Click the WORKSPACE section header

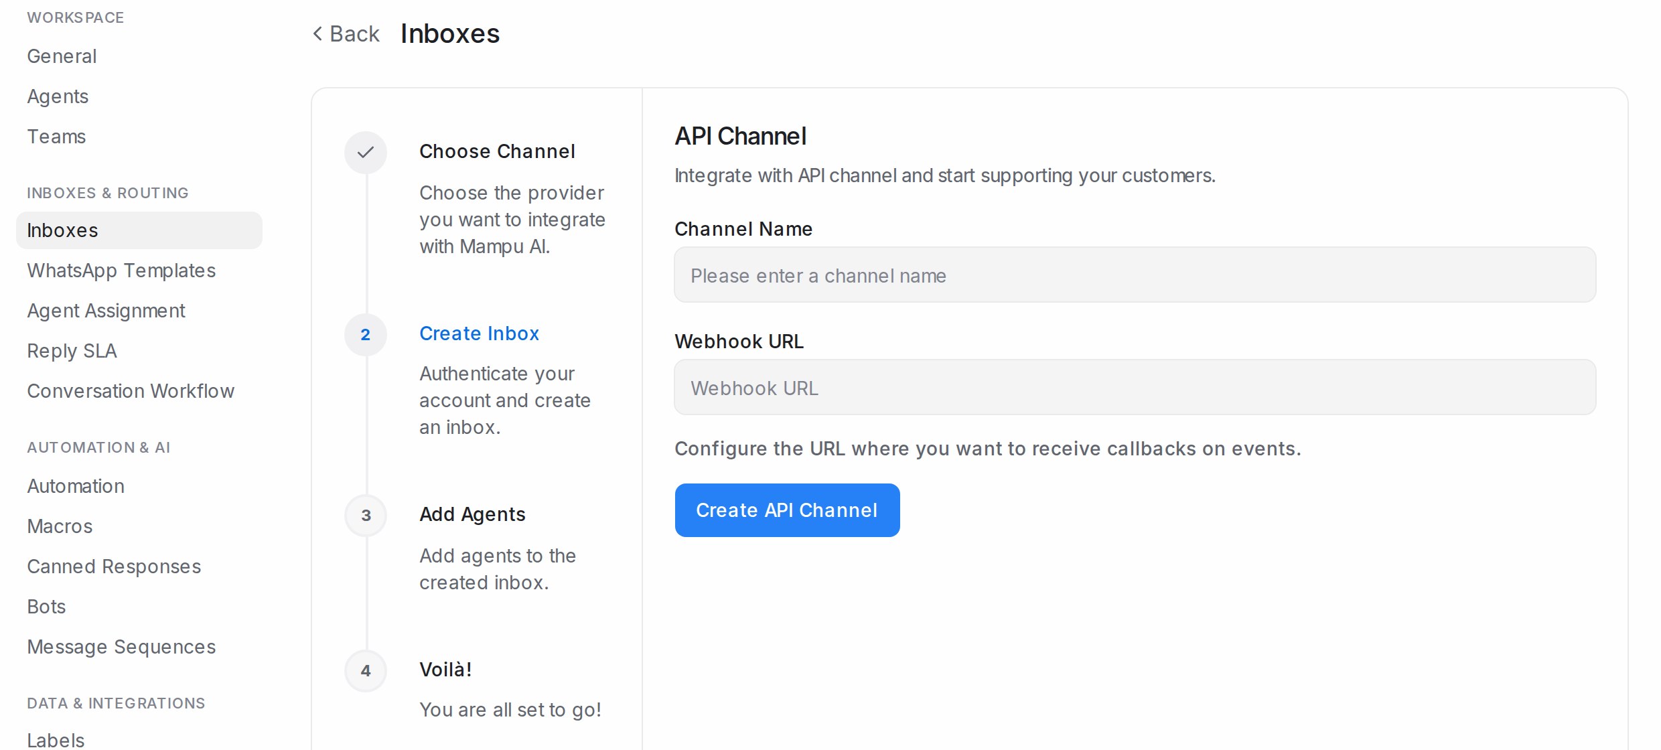click(x=76, y=17)
